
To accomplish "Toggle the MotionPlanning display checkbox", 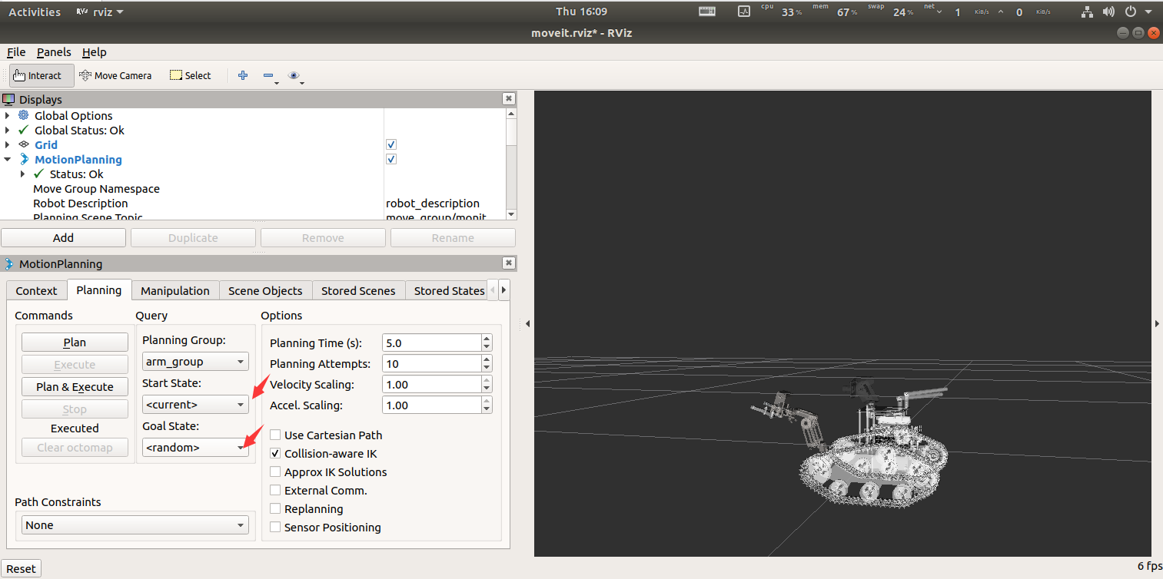I will (x=391, y=159).
